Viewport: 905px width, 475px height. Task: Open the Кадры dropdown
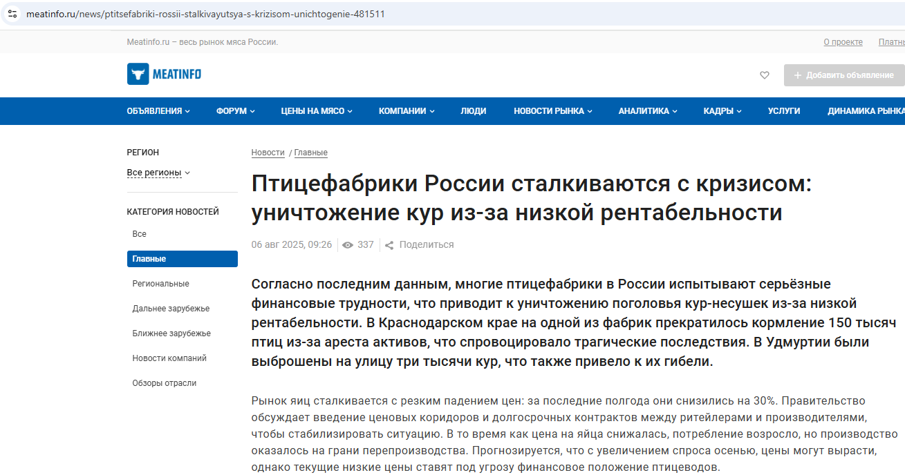click(x=722, y=111)
